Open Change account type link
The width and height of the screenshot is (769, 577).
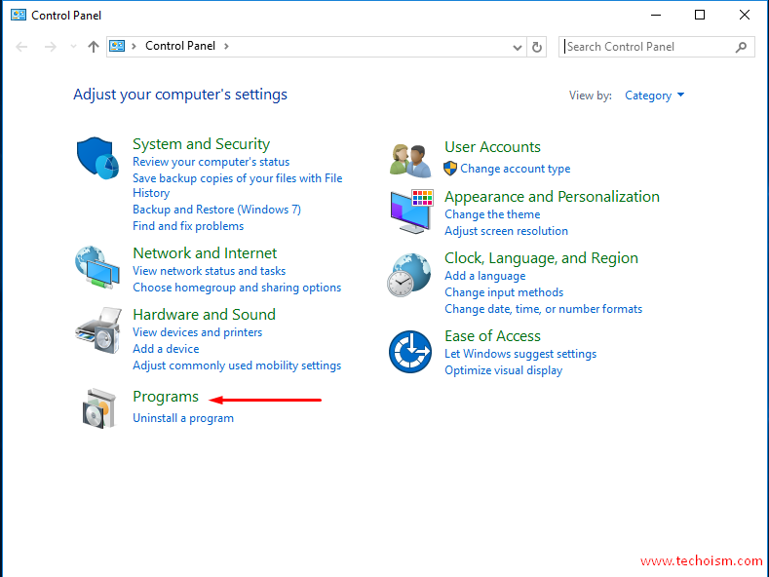(515, 169)
